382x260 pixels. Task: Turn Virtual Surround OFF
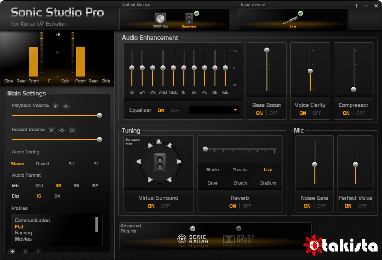166,206
